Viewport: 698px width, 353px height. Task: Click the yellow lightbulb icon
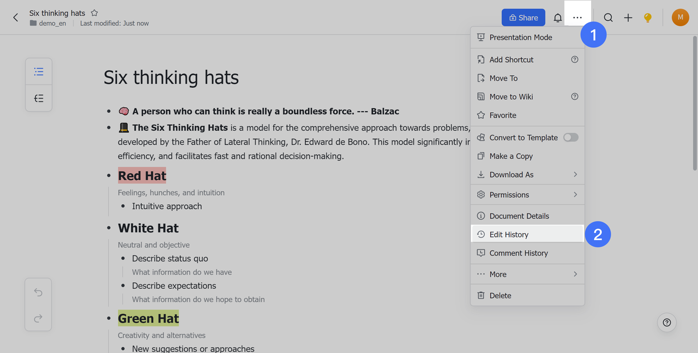pos(648,18)
